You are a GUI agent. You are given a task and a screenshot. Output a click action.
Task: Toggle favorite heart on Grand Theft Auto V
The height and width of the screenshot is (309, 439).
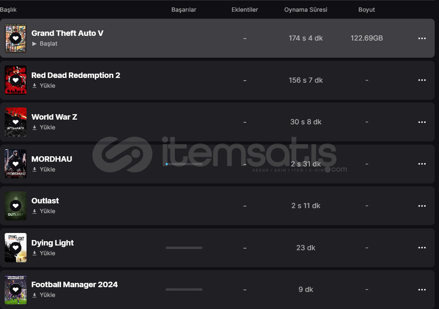(x=16, y=38)
